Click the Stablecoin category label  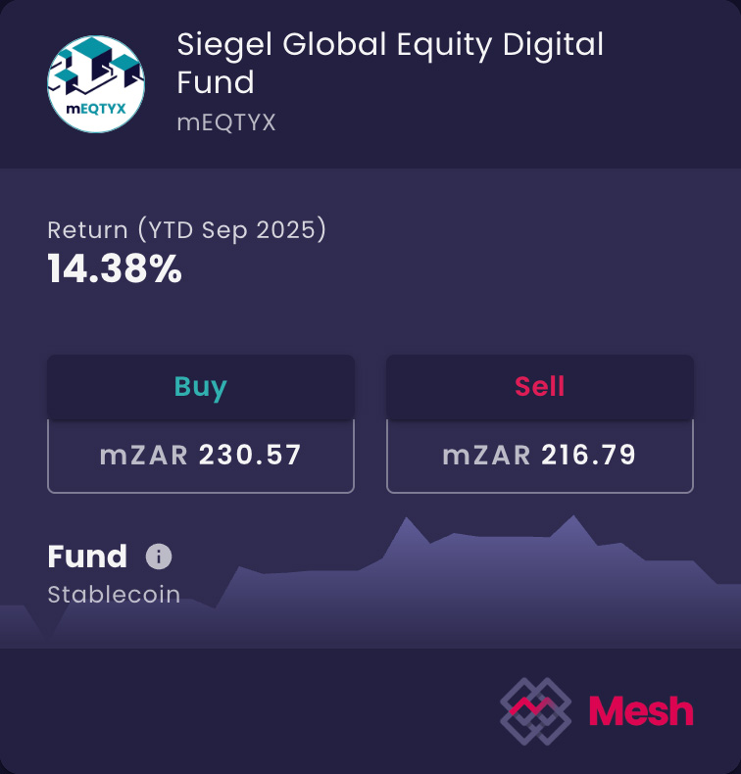click(x=114, y=595)
